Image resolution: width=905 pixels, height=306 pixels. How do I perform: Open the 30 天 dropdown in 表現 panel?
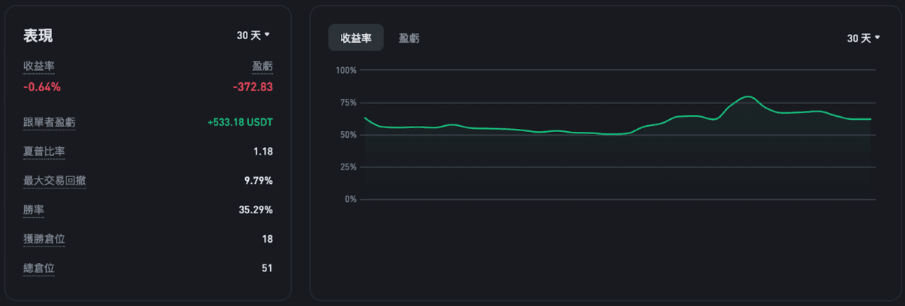click(253, 35)
